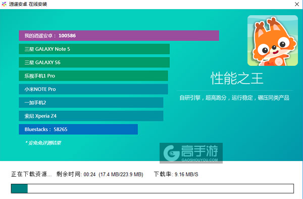This screenshot has width=303, height=199.
Task: Select the 三星 GALAXY Note 5 bar
Action: point(94,49)
